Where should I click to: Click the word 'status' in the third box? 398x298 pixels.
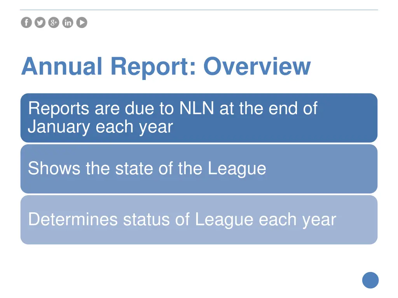147,220
